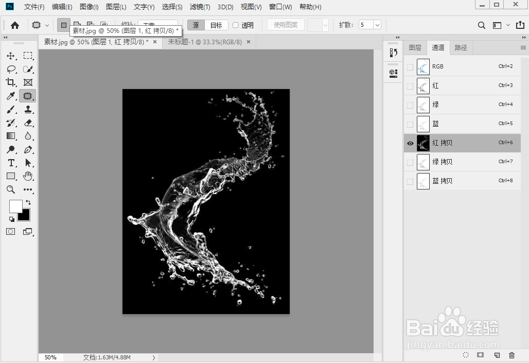Load channel as selection
This screenshot has width=529, height=363.
click(x=466, y=355)
